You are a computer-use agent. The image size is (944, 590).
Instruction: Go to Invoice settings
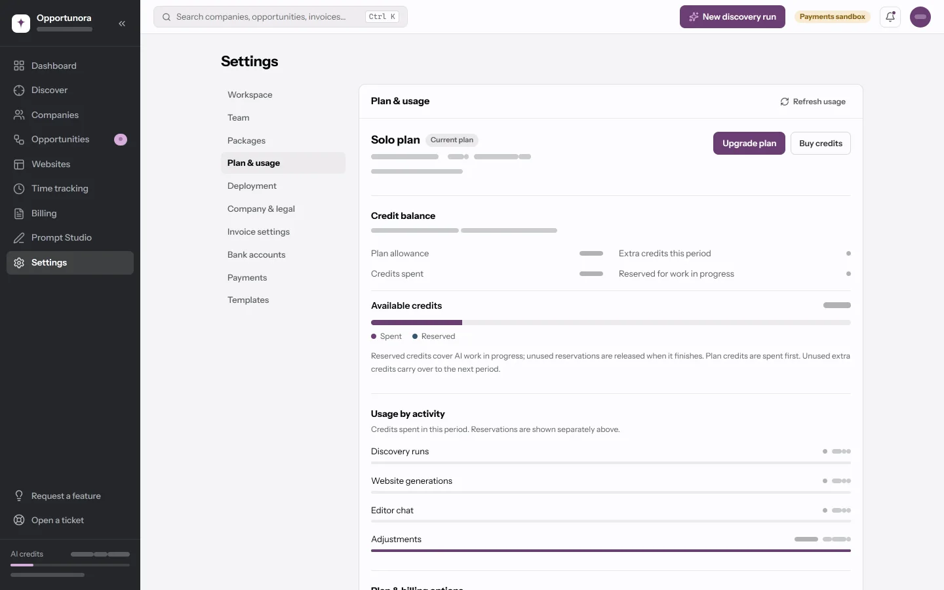pyautogui.click(x=283, y=231)
